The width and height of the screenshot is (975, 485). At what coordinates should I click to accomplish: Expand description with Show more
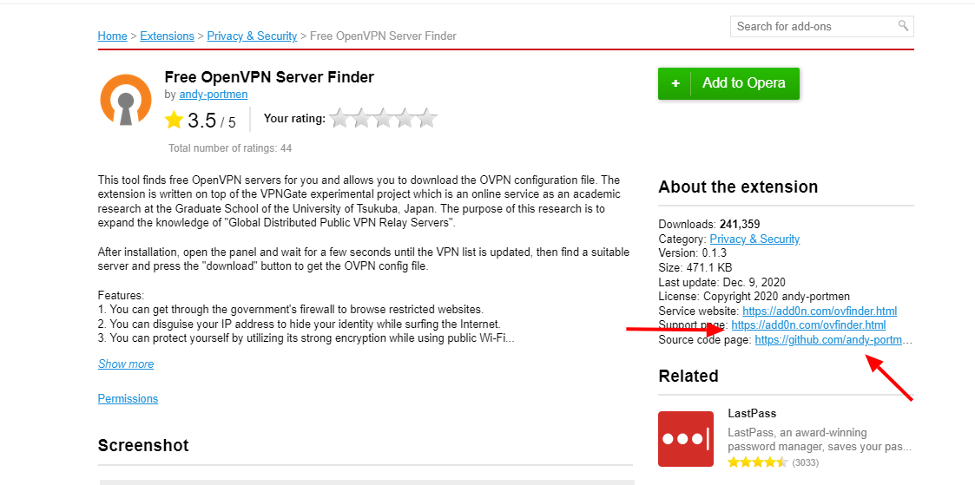[126, 364]
